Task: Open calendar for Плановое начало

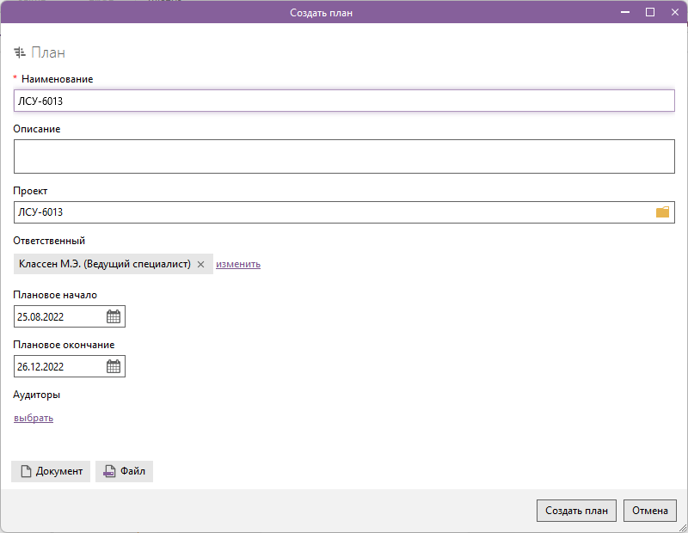Action: tap(114, 316)
